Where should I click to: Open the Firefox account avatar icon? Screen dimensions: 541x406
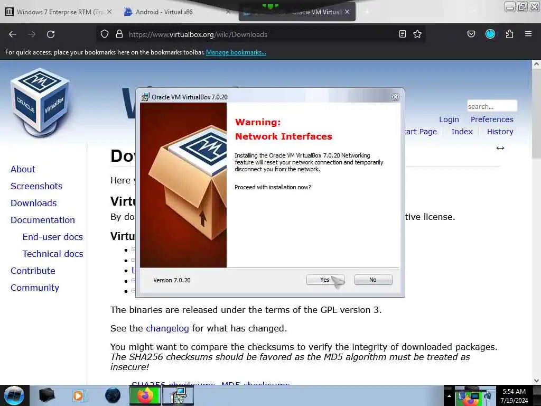[490, 34]
